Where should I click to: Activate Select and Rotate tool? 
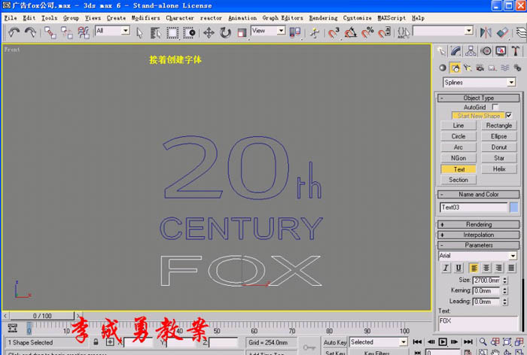click(x=225, y=33)
